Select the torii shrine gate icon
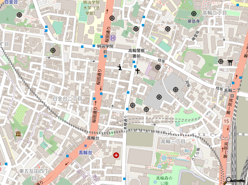The height and width of the screenshot is (185, 248). (x=229, y=62)
